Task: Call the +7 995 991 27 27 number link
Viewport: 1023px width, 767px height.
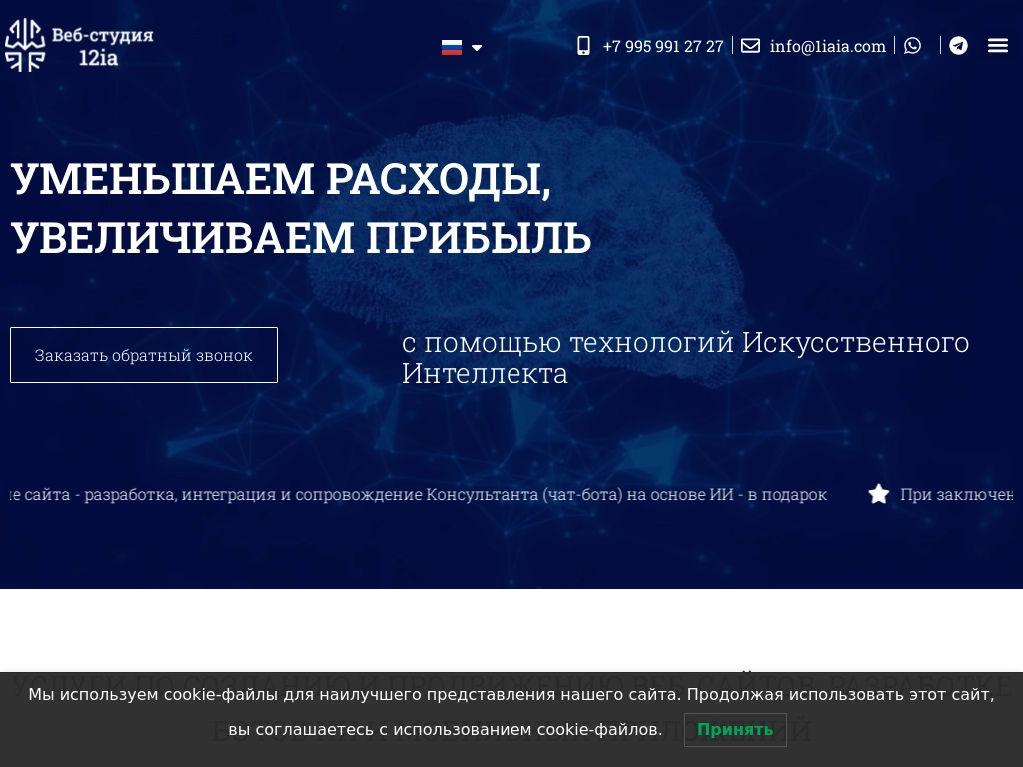Action: pyautogui.click(x=663, y=46)
